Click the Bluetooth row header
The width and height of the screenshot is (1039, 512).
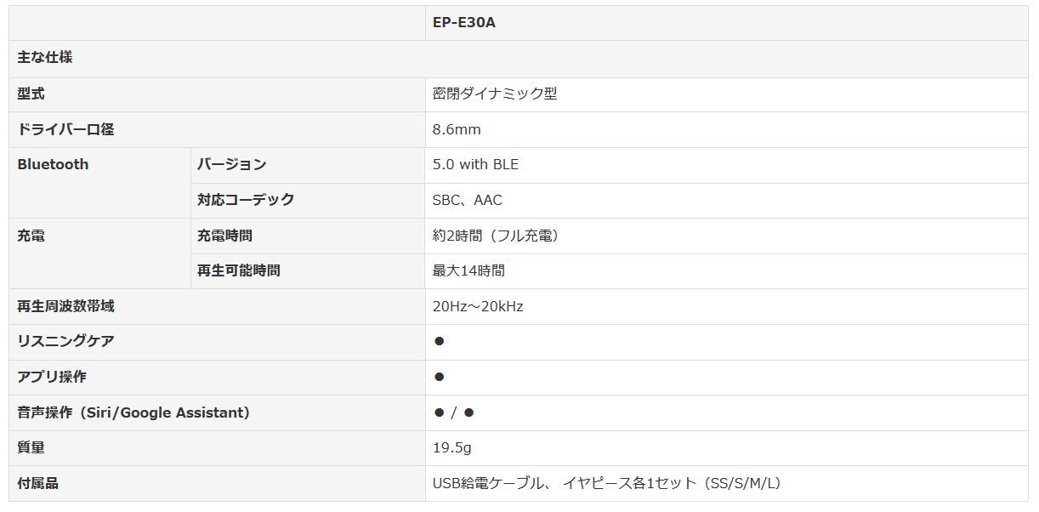click(x=53, y=165)
